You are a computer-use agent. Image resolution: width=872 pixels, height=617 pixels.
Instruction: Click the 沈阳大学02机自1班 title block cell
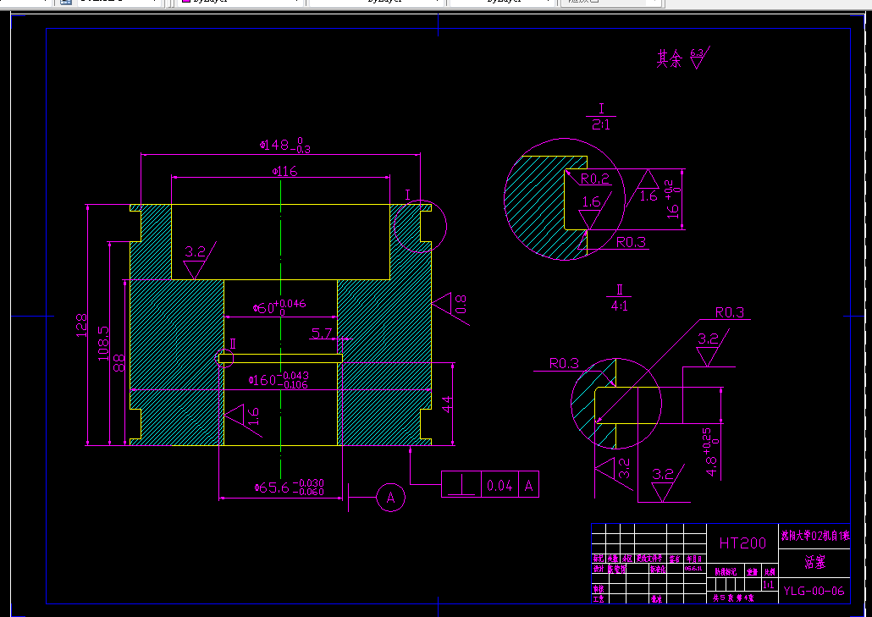814,536
